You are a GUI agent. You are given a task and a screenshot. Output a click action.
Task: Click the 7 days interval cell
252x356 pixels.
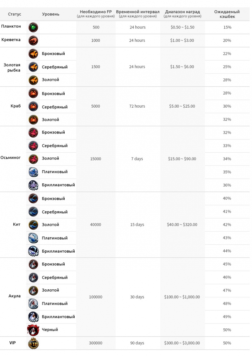pos(137,159)
